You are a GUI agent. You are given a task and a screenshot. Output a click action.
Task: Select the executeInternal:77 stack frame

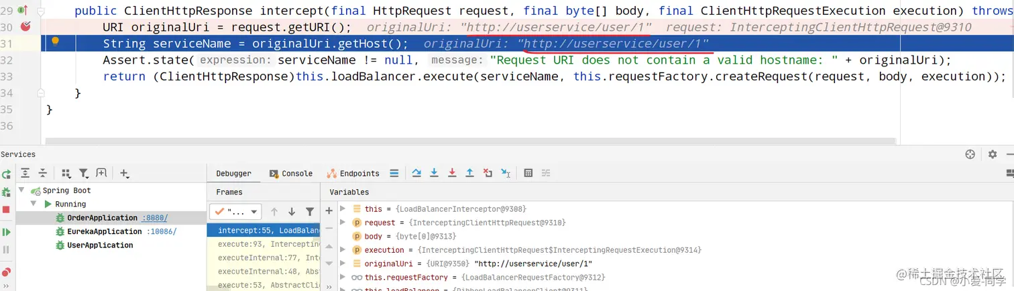click(264, 257)
